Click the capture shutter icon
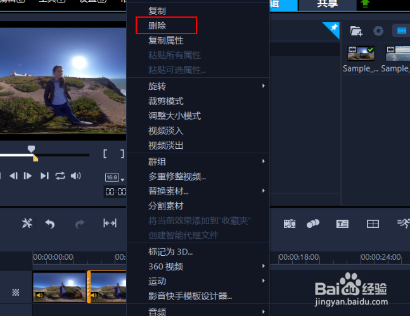The height and width of the screenshot is (316, 410). pos(378,31)
